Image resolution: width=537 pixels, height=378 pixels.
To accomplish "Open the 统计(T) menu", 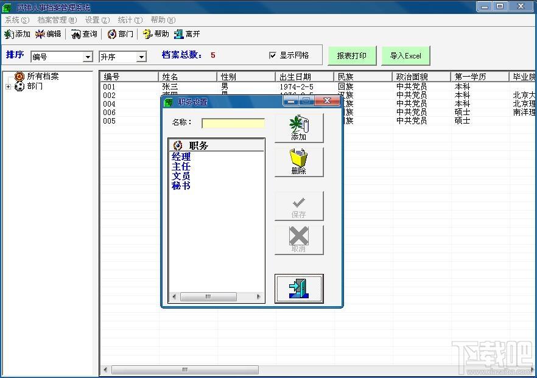I will pyautogui.click(x=130, y=20).
